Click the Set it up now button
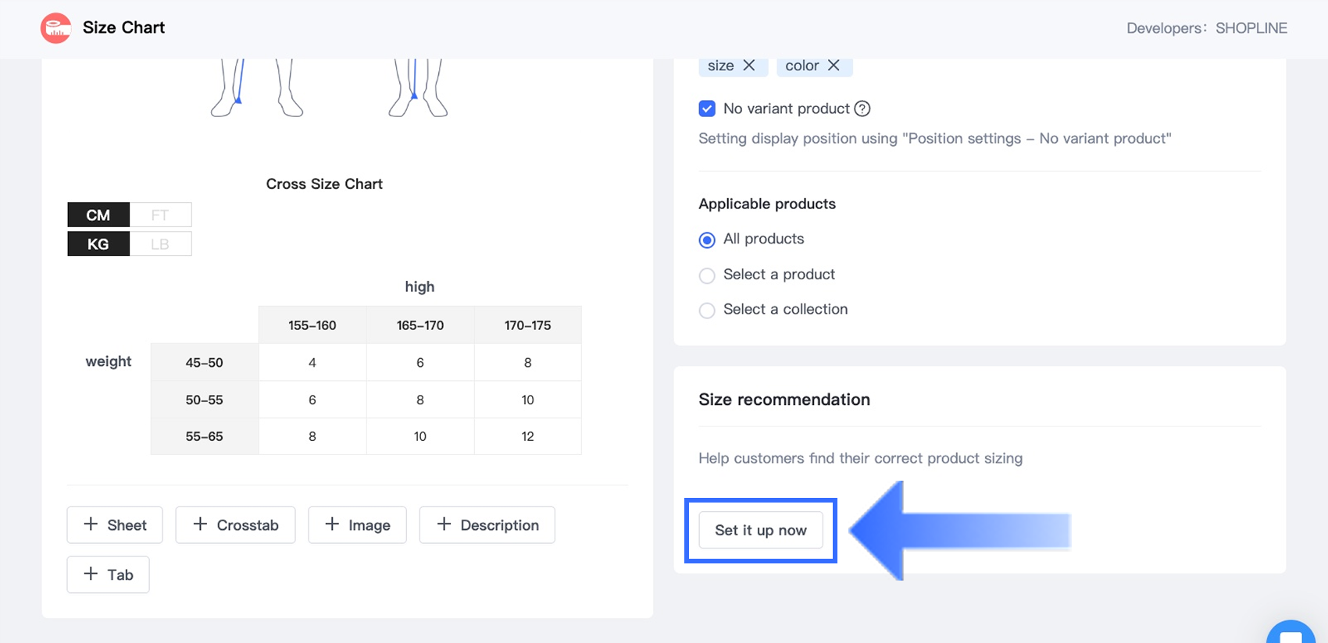This screenshot has width=1328, height=643. tap(760, 531)
